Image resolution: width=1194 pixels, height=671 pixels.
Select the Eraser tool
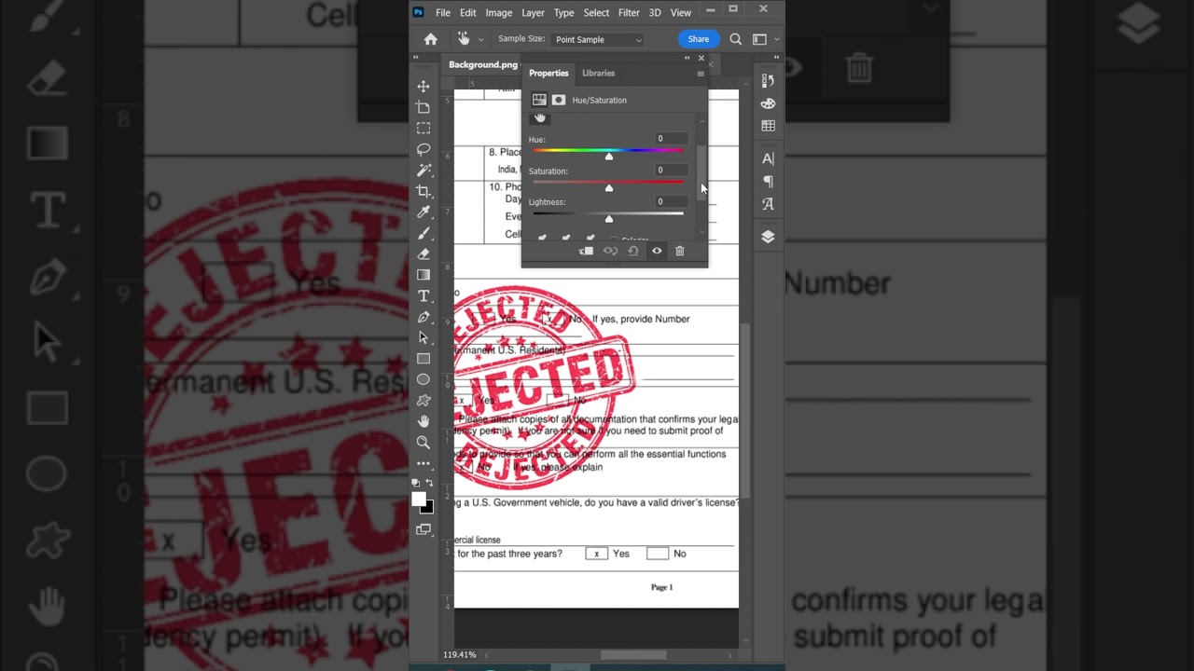tap(423, 253)
